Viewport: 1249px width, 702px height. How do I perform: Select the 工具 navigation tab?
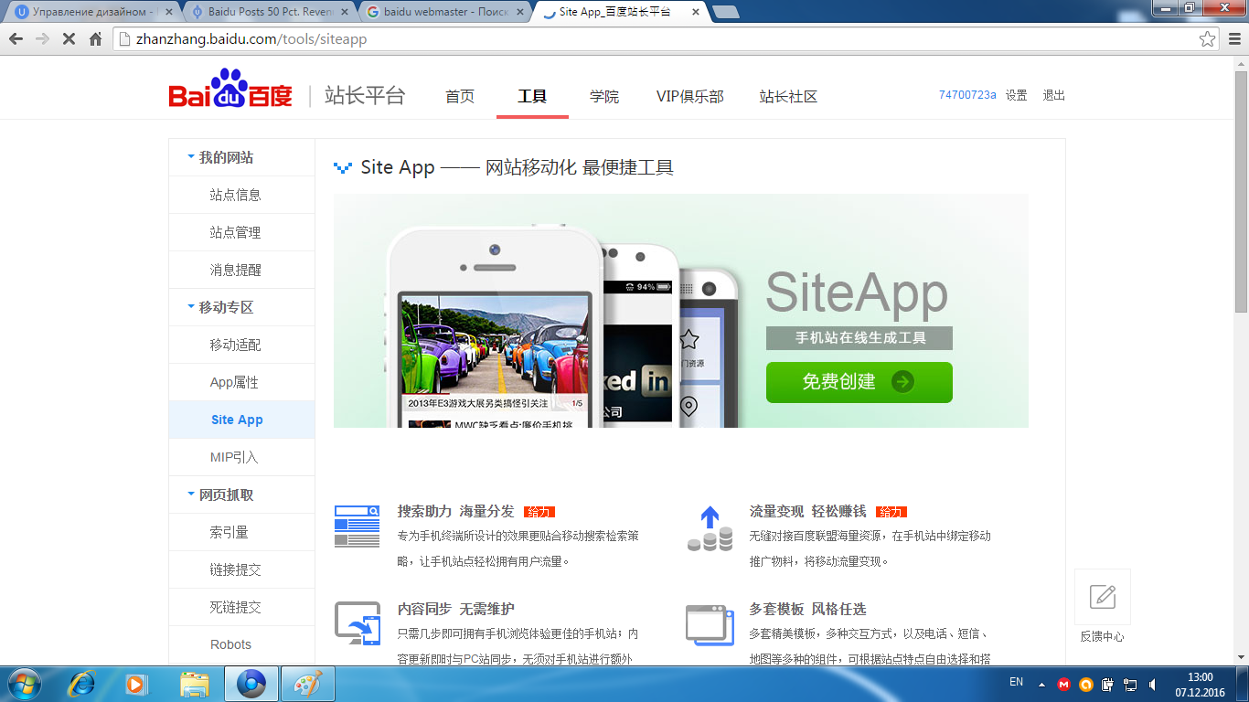coord(532,96)
